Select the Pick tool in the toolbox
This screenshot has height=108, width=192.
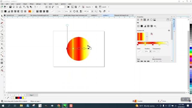click(2, 16)
